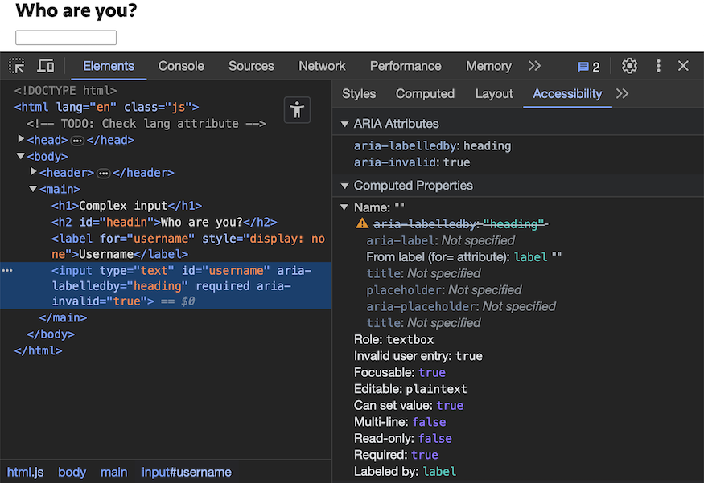Viewport: 704px width, 483px height.
Task: Expand the head element node
Action: (x=21, y=140)
